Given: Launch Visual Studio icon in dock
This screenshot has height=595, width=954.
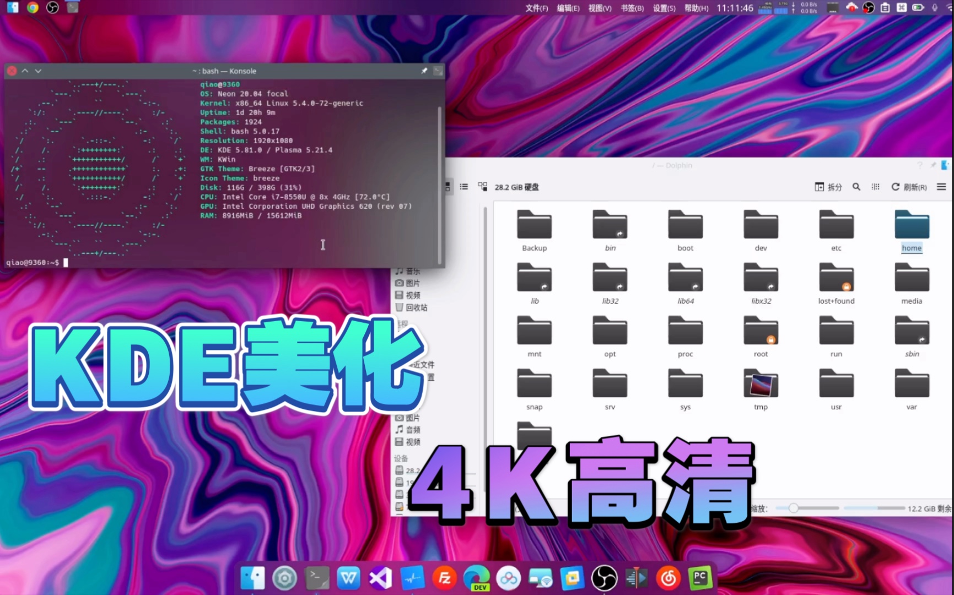Looking at the screenshot, I should click(x=381, y=578).
